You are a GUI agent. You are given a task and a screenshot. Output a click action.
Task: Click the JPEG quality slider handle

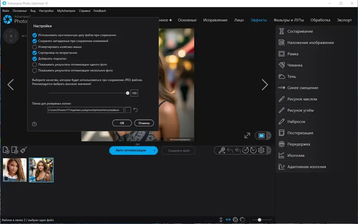[128, 93]
